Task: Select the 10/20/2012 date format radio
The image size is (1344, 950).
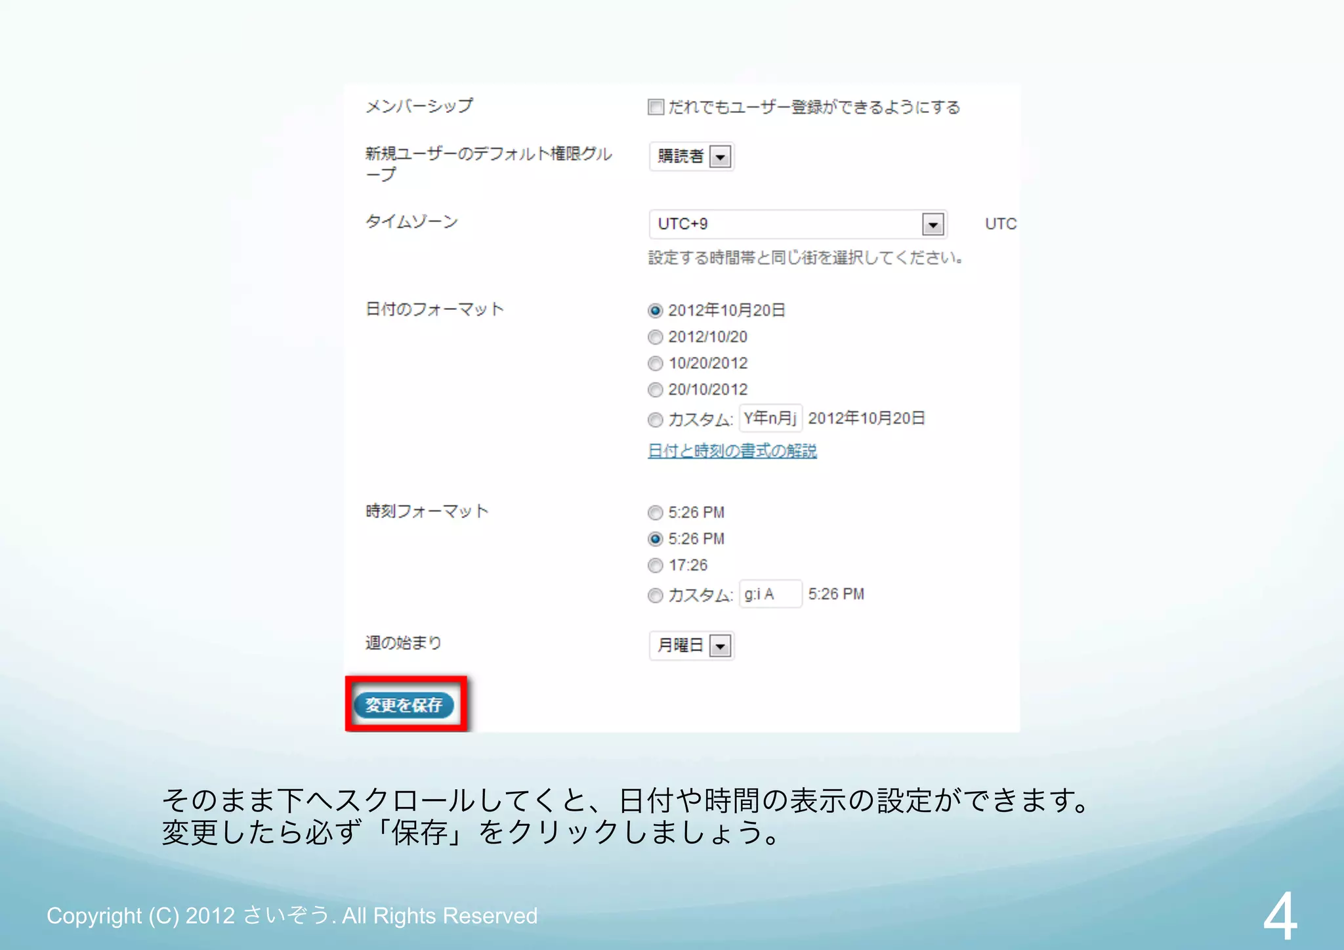Action: [x=655, y=363]
